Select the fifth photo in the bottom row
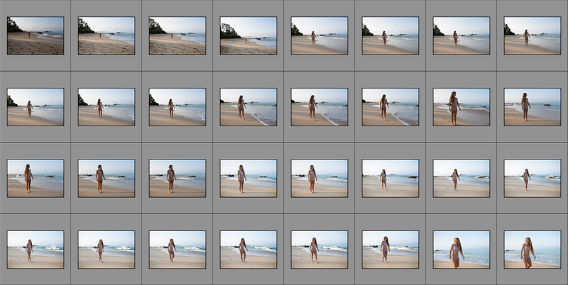Image resolution: width=568 pixels, height=285 pixels. pos(319,250)
